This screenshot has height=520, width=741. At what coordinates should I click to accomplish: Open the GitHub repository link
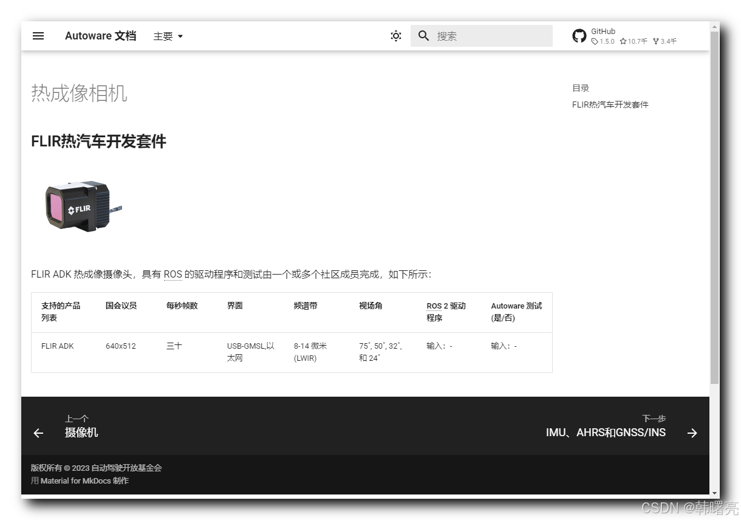pos(624,36)
